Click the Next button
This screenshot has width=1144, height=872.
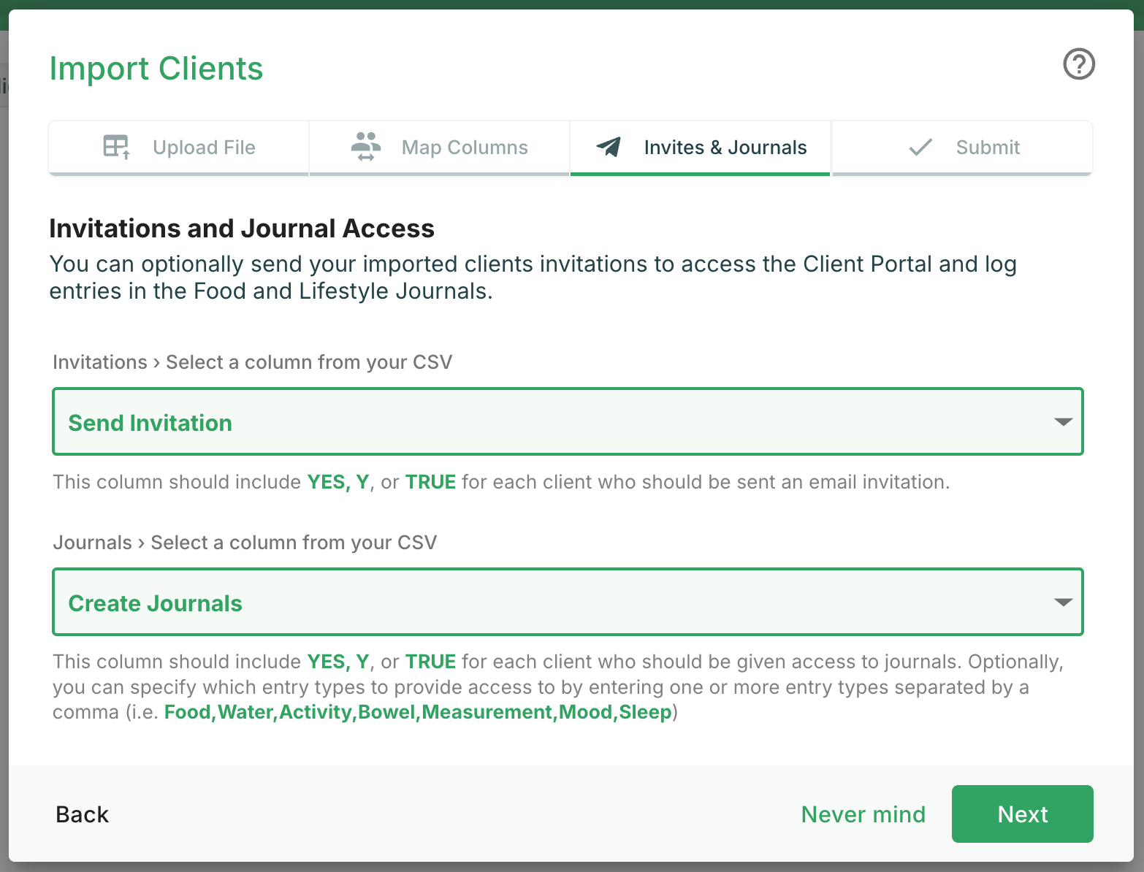click(1022, 814)
